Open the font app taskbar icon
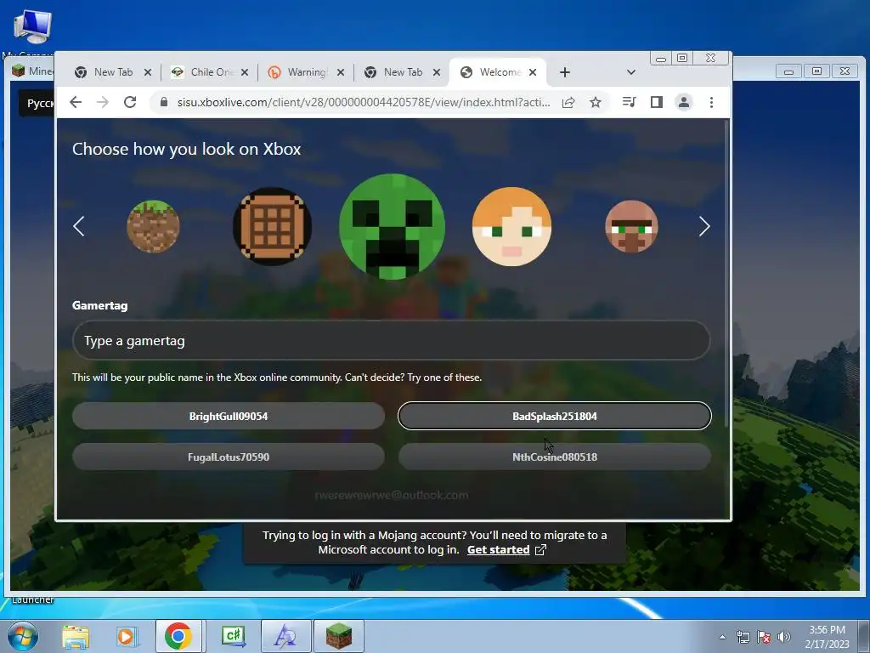 point(285,636)
